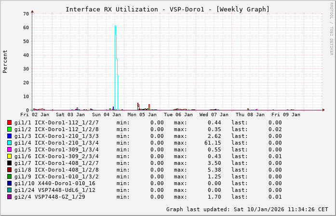Click the yellow gi1/6 legend color box
This screenshot has height=216, width=336.
point(9,156)
